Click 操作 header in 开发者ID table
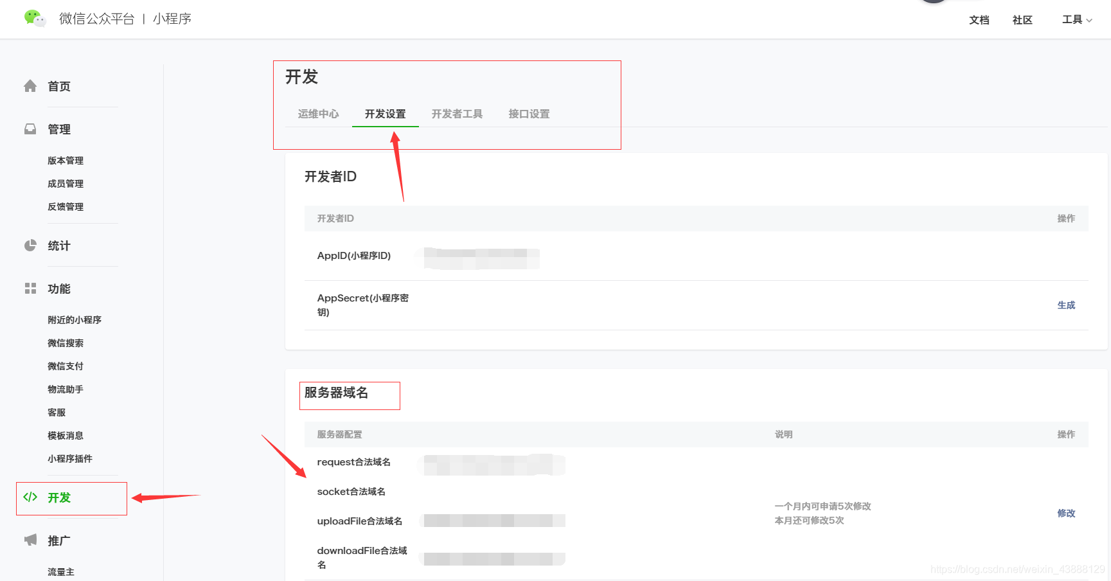The image size is (1111, 581). (1066, 219)
